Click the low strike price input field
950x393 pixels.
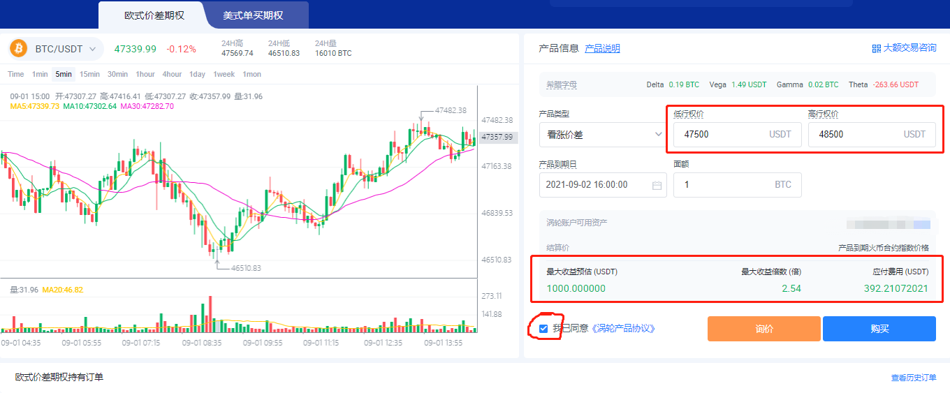(723, 135)
